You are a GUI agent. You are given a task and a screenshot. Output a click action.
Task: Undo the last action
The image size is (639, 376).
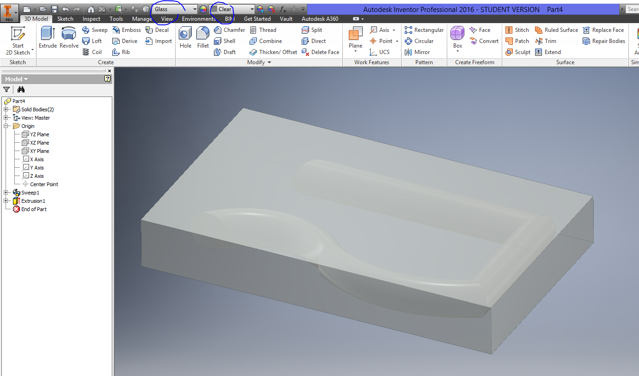click(x=65, y=9)
